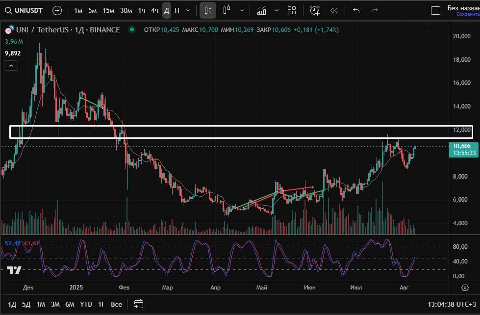Open chart settings gear on time axis
480x315 pixels.
pos(465,288)
